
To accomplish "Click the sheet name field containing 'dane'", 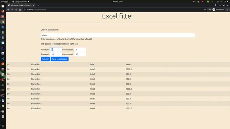I will coord(118,35).
